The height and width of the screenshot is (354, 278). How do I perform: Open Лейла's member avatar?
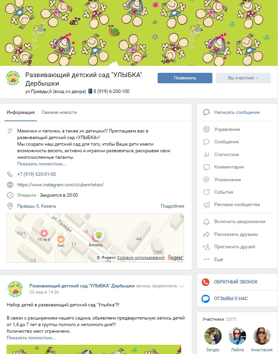[x=237, y=336]
